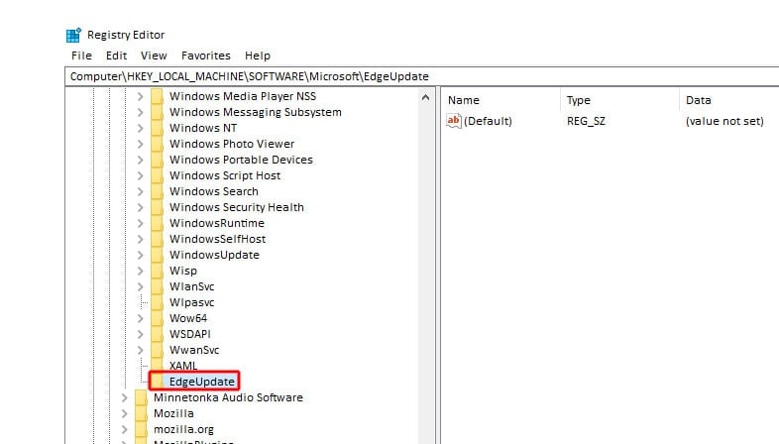Expand the Mozilla key
This screenshot has width=779, height=444.
(x=124, y=413)
